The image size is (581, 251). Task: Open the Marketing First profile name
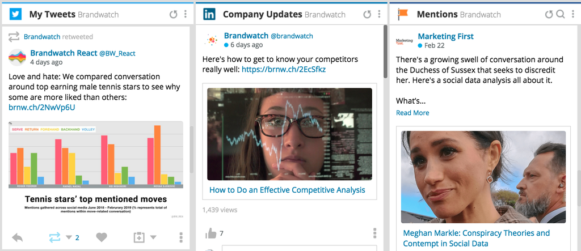click(445, 36)
